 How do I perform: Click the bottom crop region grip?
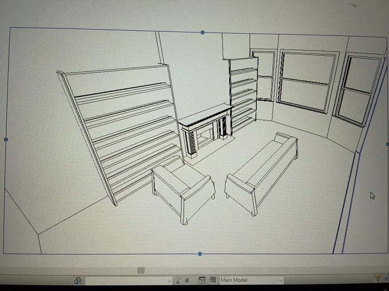pos(200,254)
